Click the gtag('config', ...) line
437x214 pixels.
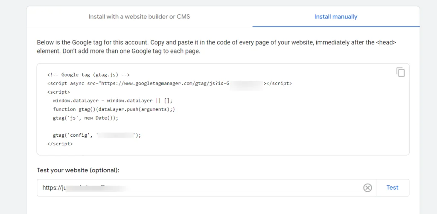[x=97, y=135]
